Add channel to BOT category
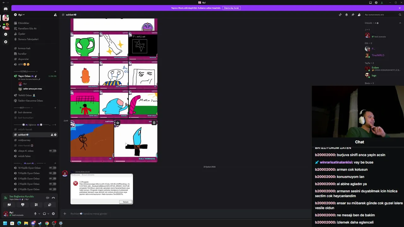Screen dimensions: 404x227 [x=55, y=108]
